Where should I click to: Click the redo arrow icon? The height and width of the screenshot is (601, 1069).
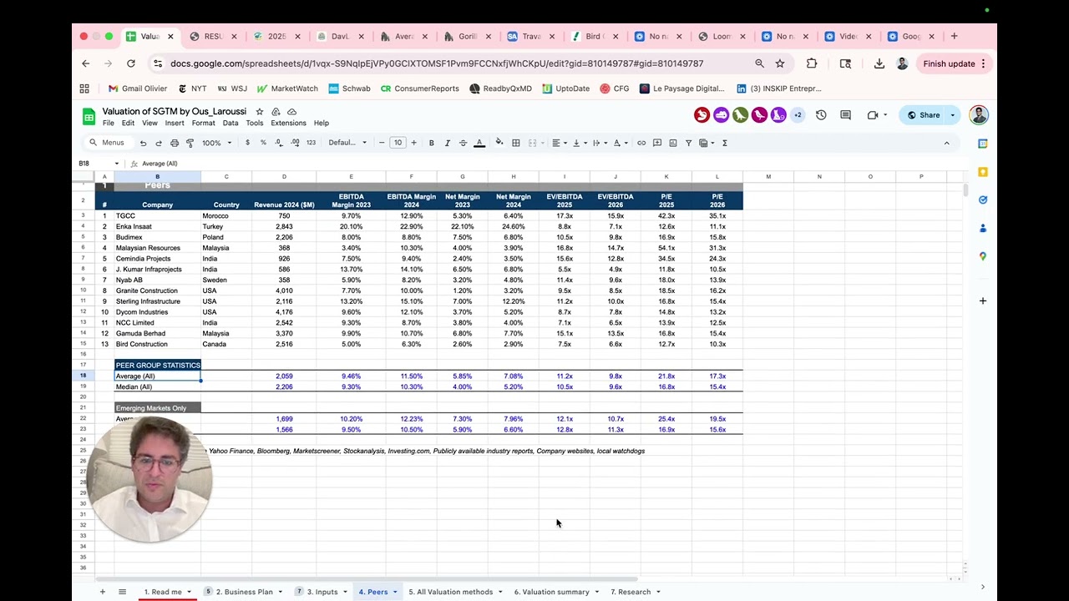coord(159,143)
